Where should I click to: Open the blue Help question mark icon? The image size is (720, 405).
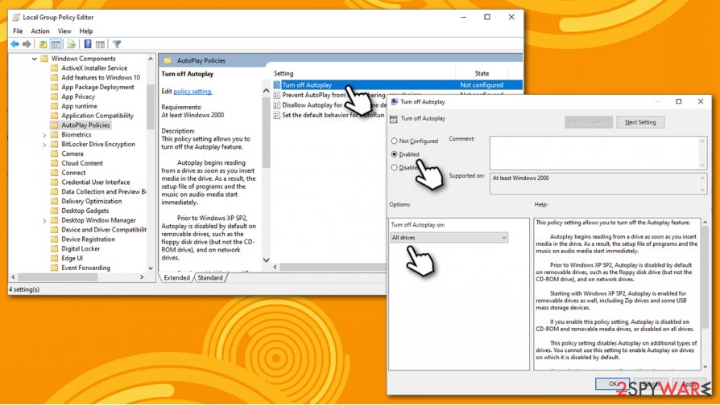coord(87,44)
